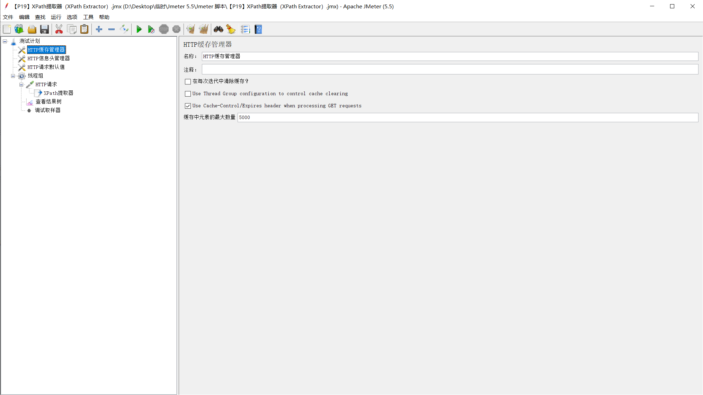Start the test with the green Start button
The image size is (703, 395).
coord(139,29)
